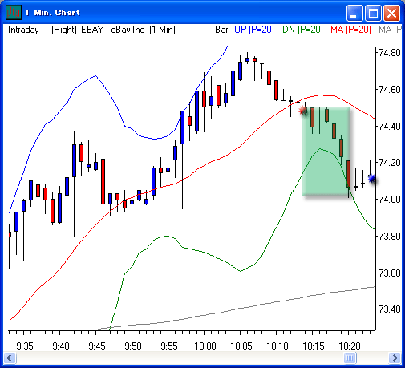
Task: Click the chart window icon in the title bar
Action: click(14, 12)
